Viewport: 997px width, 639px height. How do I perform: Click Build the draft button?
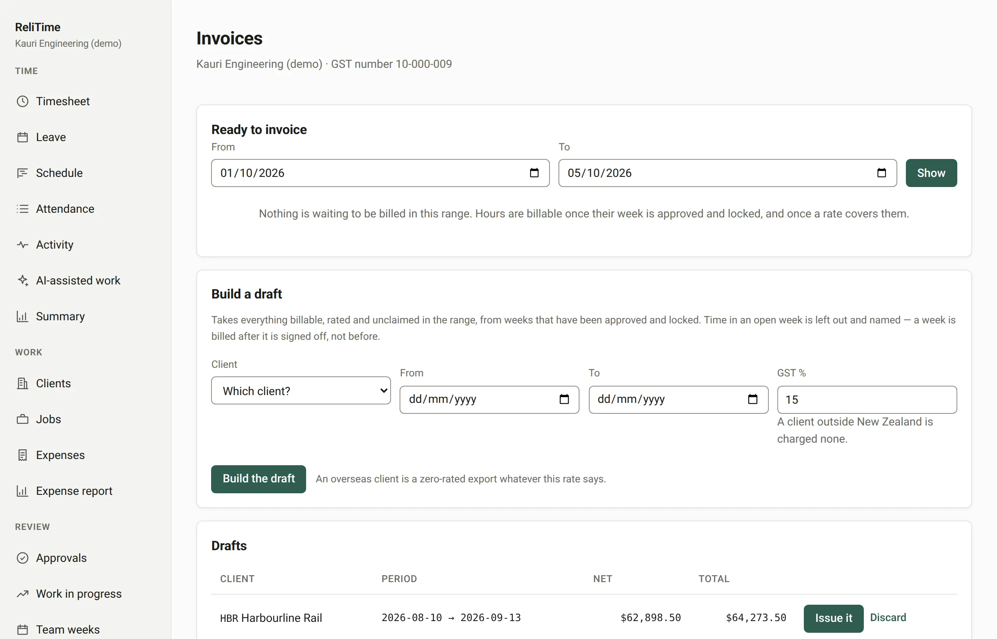(258, 479)
